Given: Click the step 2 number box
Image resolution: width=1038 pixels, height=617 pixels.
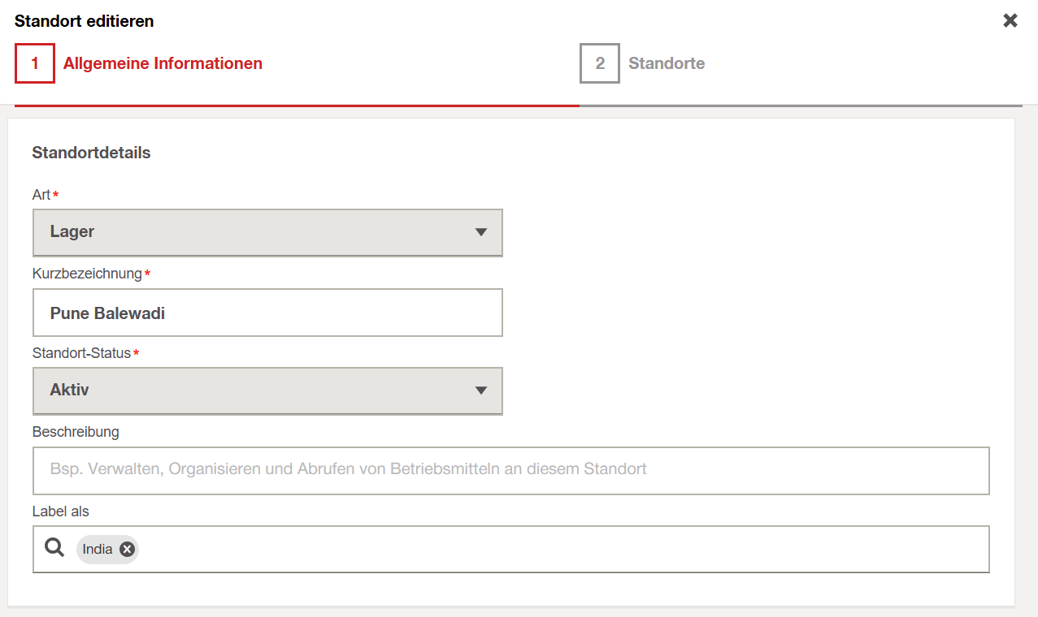Looking at the screenshot, I should point(600,63).
